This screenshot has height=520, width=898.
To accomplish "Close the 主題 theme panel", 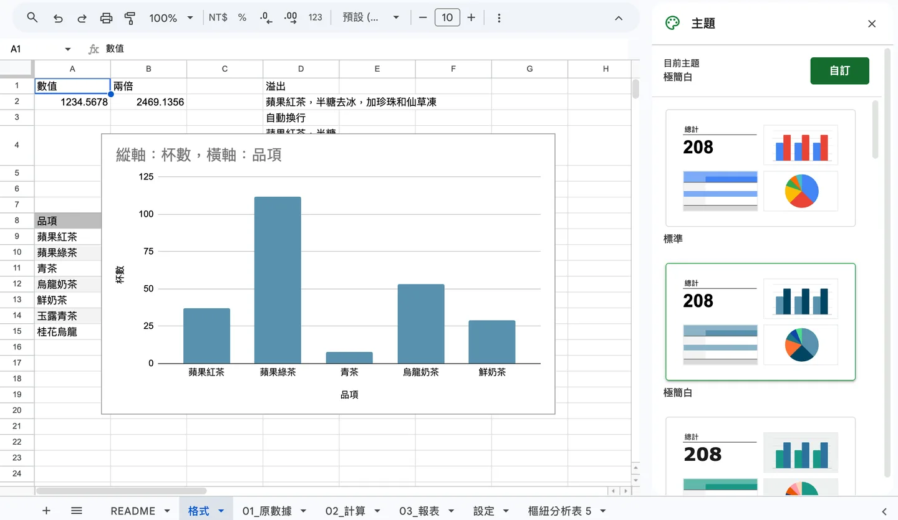I will [x=872, y=24].
